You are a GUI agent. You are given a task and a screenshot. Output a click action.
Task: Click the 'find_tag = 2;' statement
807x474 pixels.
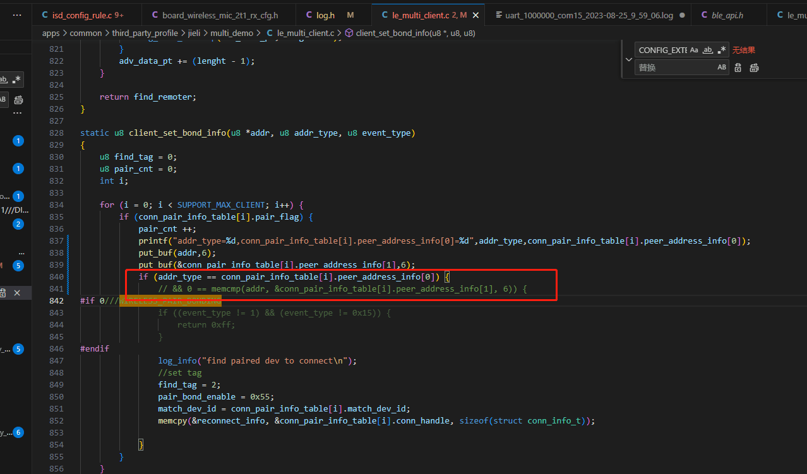tap(189, 385)
